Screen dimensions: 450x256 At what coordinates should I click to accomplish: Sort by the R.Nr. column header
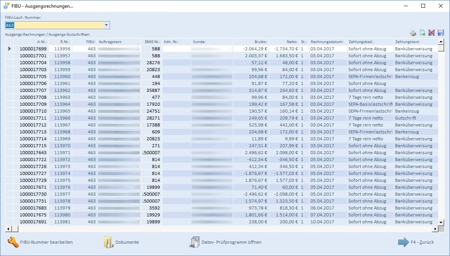[60, 42]
